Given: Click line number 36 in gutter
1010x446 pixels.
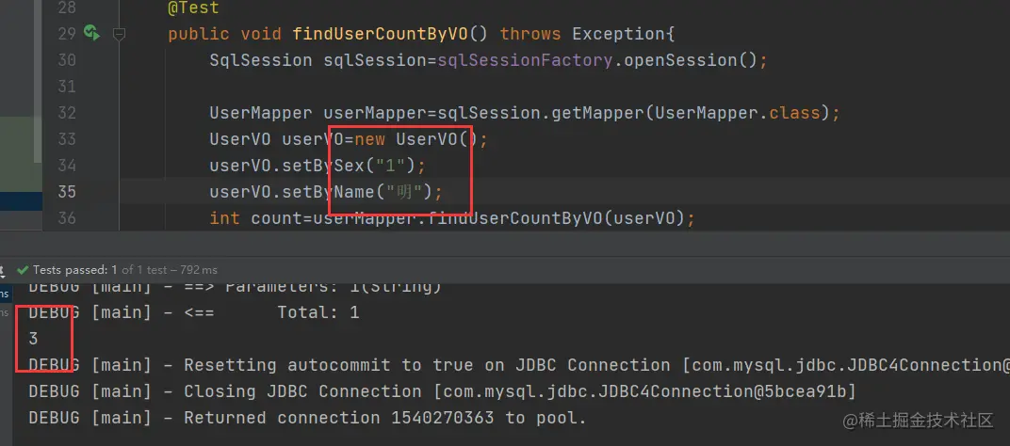Looking at the screenshot, I should (66, 218).
